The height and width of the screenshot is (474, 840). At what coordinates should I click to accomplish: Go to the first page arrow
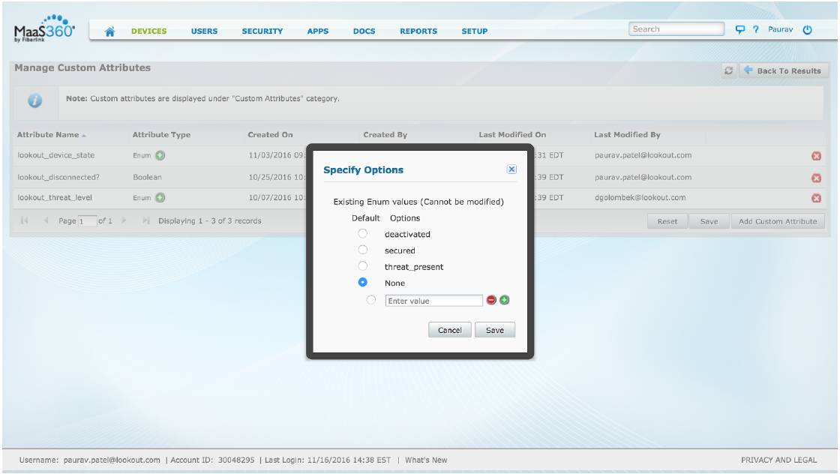[24, 220]
